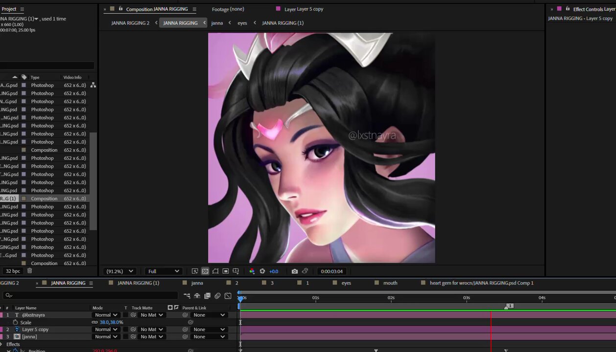Open Track Matte dropdown for @lxstnayra
This screenshot has height=352, width=616.
tap(151, 315)
